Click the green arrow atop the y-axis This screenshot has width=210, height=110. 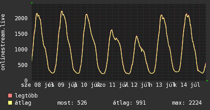pyautogui.click(x=32, y=3)
